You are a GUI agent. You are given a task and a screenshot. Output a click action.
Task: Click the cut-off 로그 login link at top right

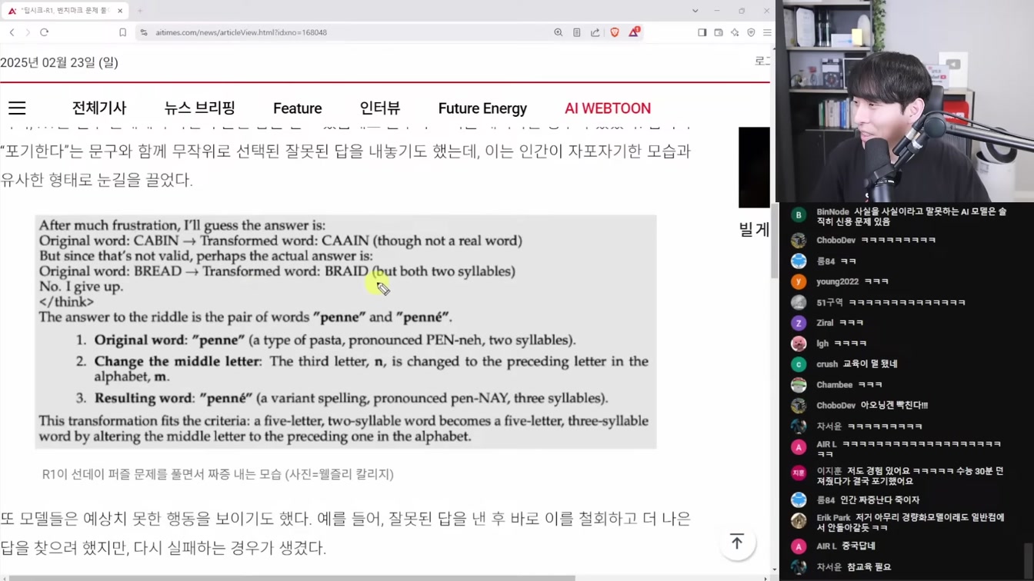tap(762, 61)
